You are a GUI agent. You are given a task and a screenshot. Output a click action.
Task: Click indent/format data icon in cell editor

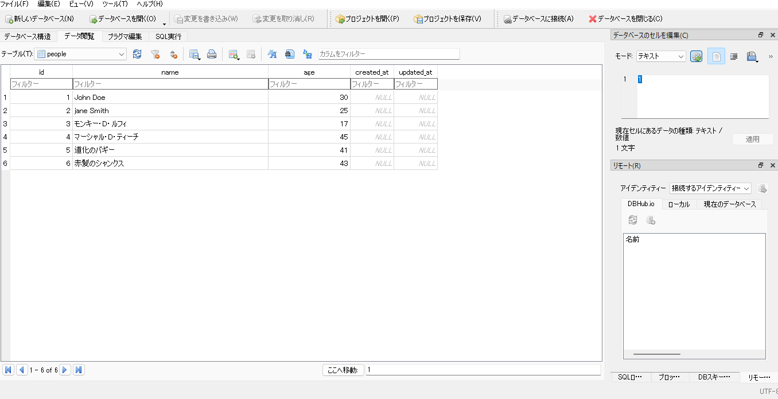[x=733, y=56]
